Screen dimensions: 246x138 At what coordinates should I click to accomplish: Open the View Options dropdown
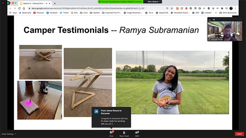click(x=154, y=2)
